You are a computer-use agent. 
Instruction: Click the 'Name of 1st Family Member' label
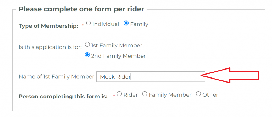click(56, 77)
